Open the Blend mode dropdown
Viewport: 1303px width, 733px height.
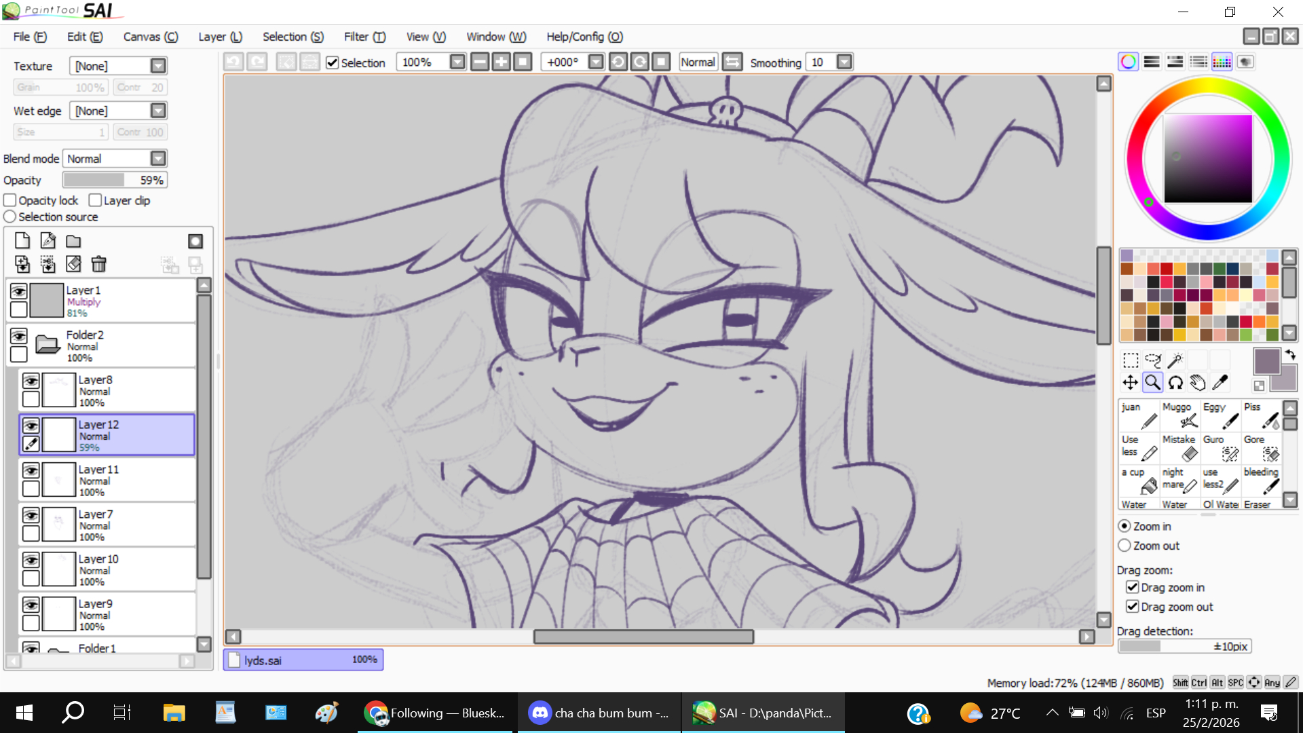point(158,158)
